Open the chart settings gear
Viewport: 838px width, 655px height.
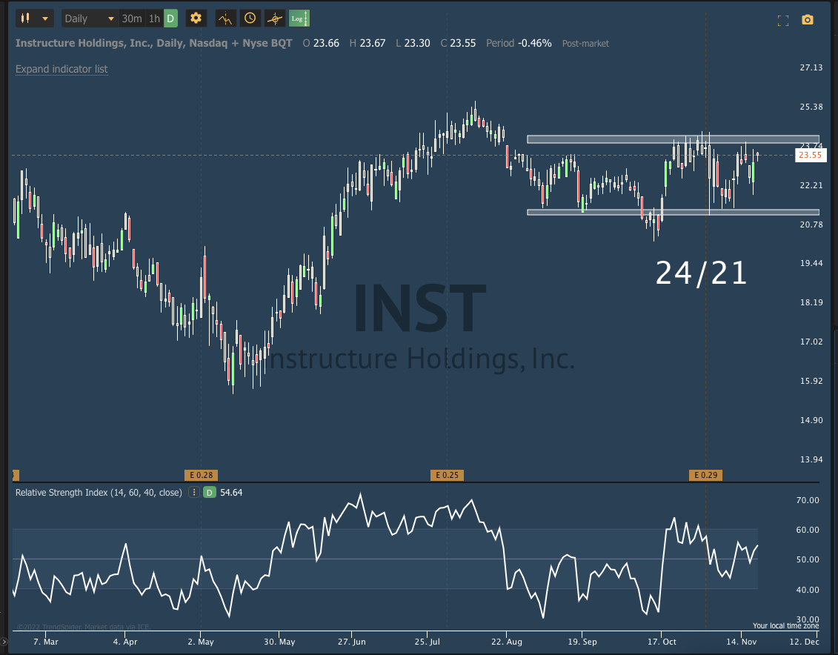coord(196,18)
